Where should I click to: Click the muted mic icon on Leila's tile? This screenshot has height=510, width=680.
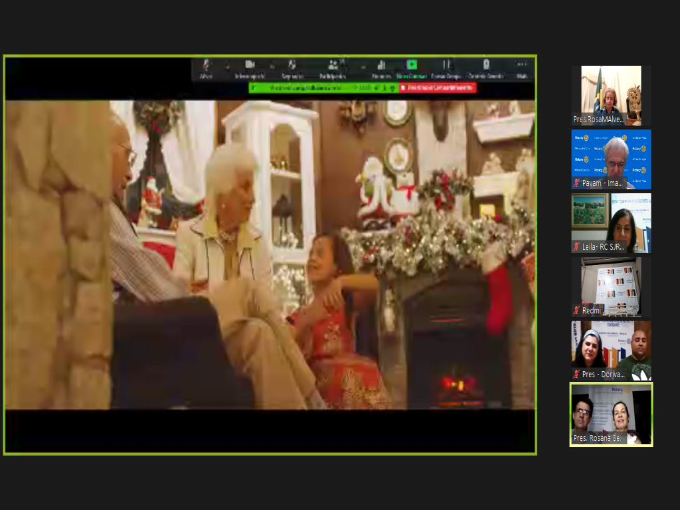tap(576, 246)
